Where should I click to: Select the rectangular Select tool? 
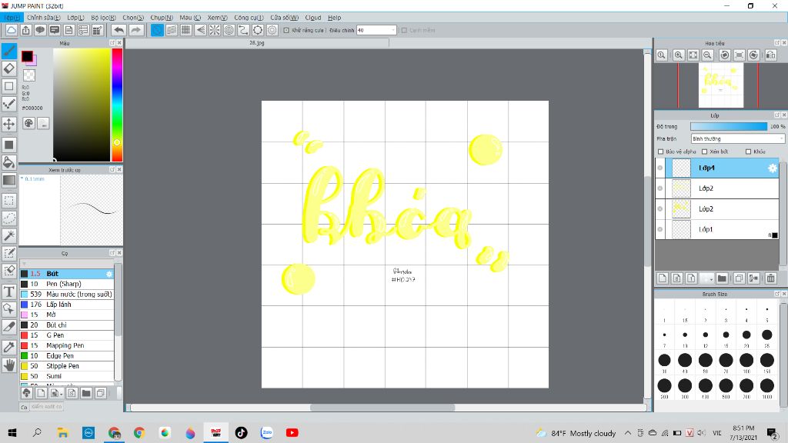[x=9, y=201]
